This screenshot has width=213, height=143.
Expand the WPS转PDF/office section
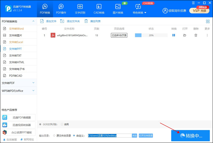click(x=19, y=91)
